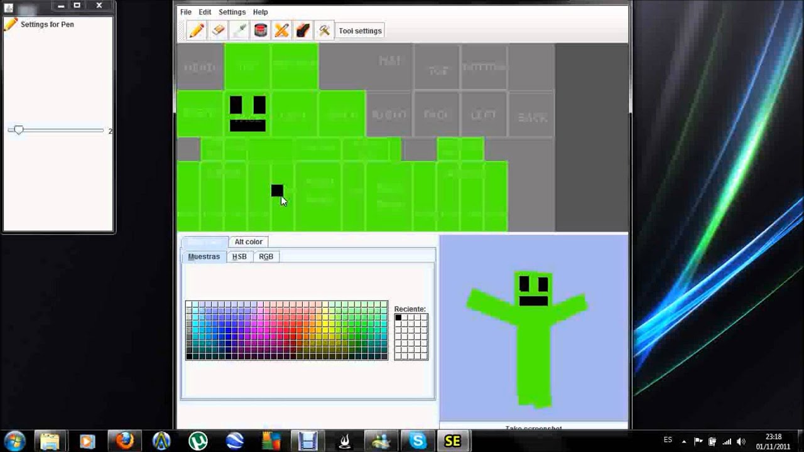Open the compass-style A taskbar icon

[x=161, y=441]
